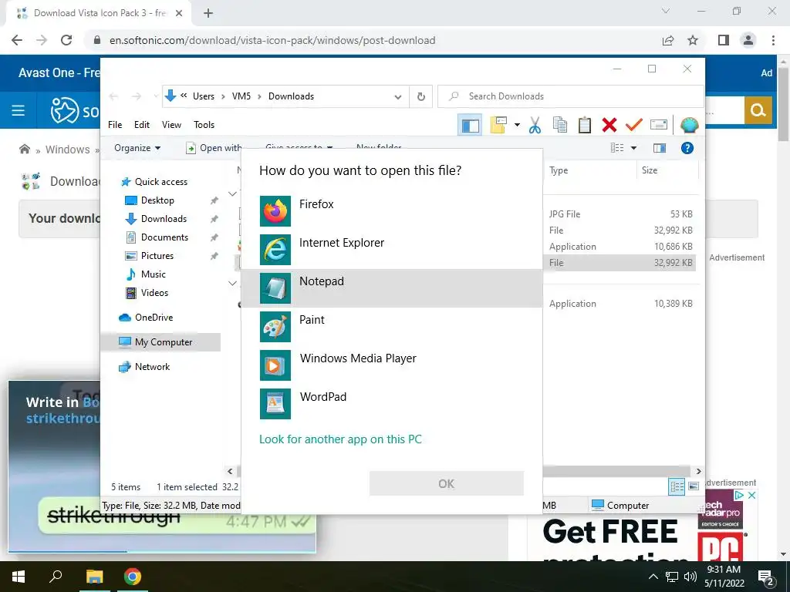Expand the Organize dropdown

tap(137, 148)
